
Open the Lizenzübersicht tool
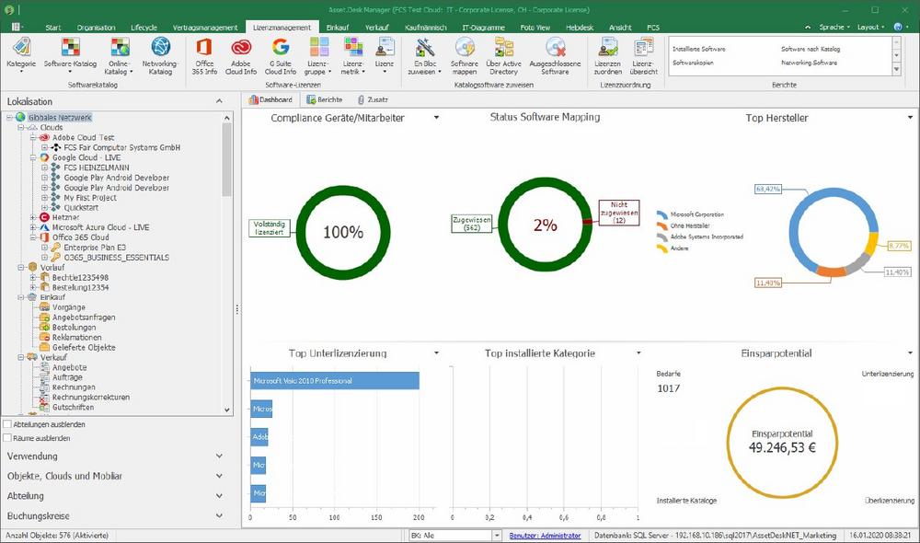coord(644,55)
